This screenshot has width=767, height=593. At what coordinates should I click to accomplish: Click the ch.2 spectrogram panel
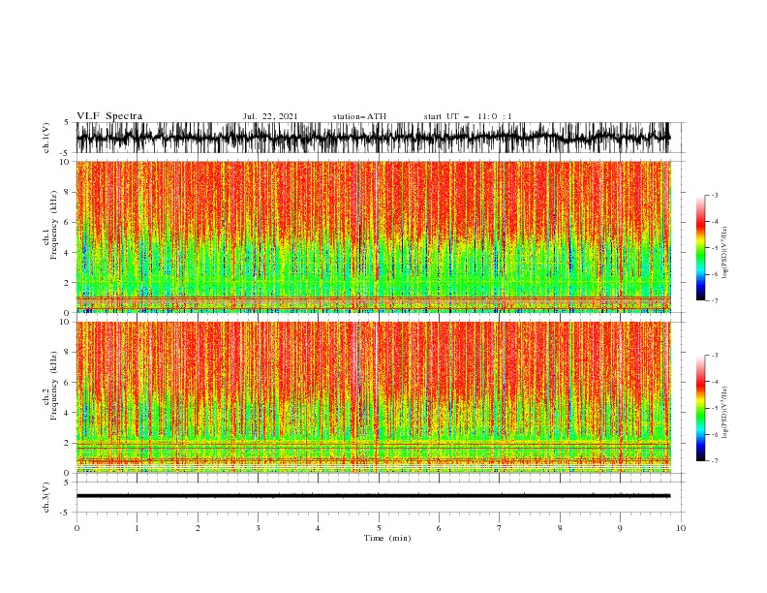click(374, 397)
